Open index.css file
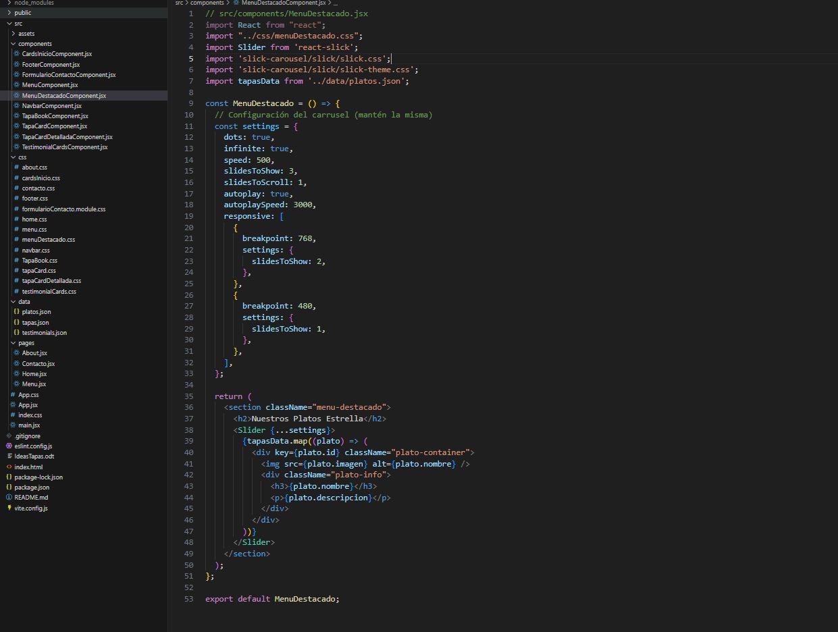This screenshot has width=838, height=632. (x=30, y=415)
